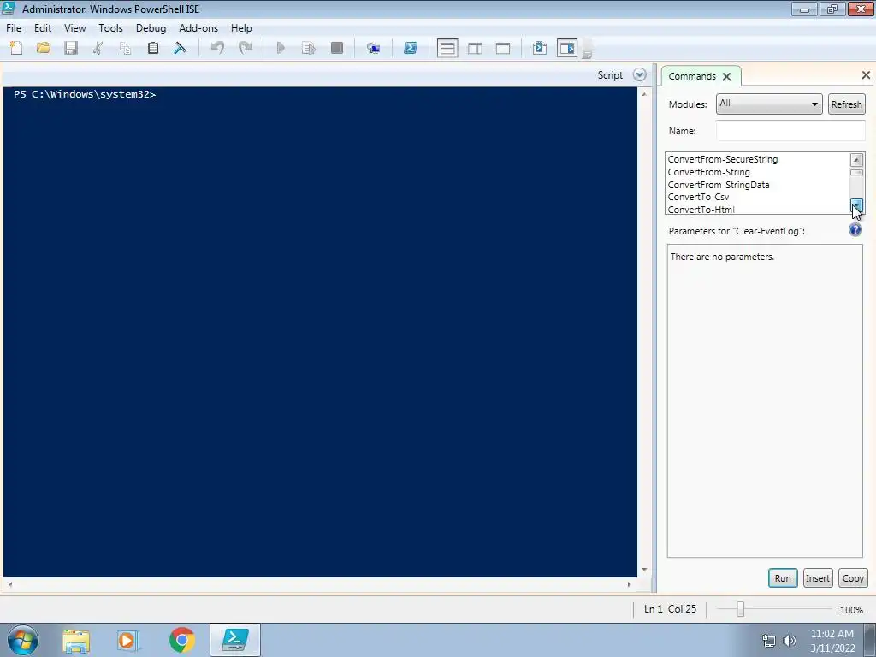This screenshot has width=876, height=657.
Task: Click the command list scroll down arrow
Action: coord(856,205)
